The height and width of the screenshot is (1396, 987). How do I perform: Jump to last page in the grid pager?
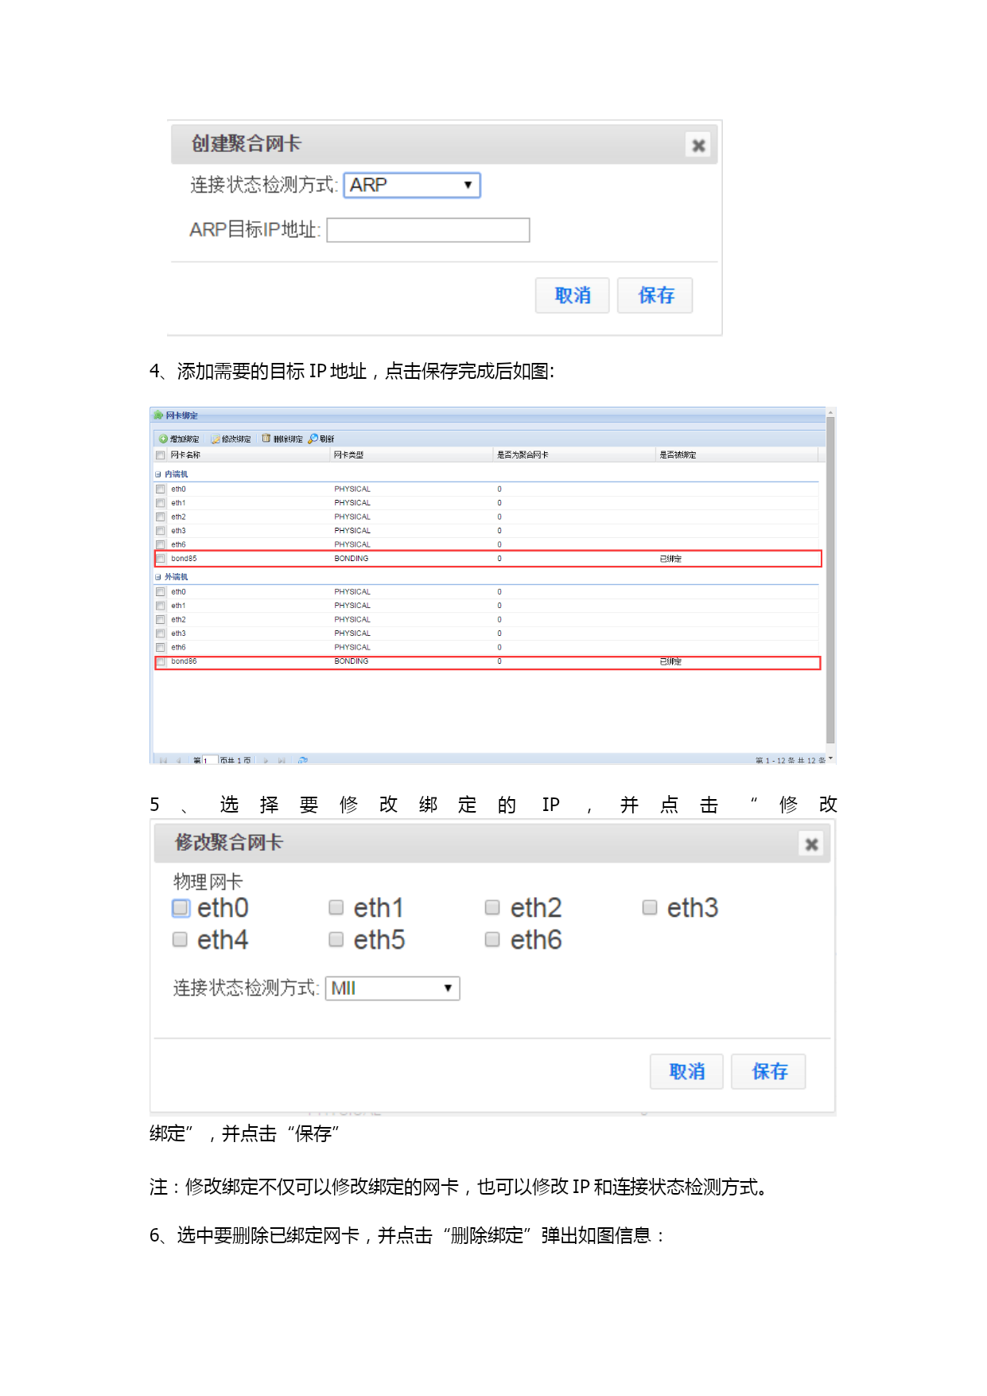click(x=282, y=761)
